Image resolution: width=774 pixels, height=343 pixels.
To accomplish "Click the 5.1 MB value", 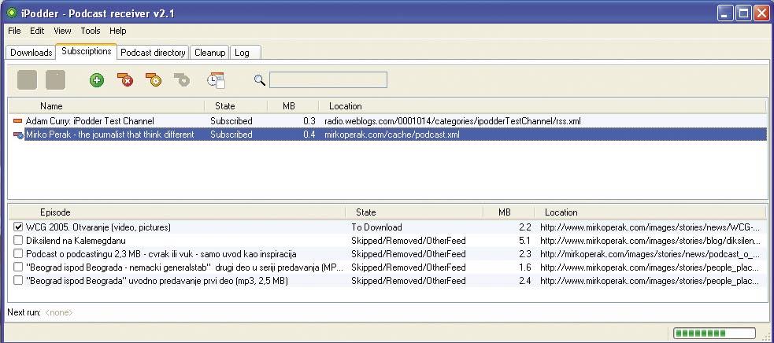I will click(524, 241).
